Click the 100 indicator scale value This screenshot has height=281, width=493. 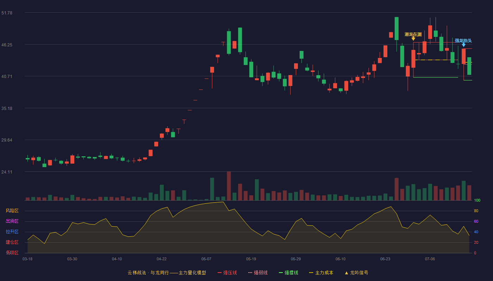coord(477,201)
